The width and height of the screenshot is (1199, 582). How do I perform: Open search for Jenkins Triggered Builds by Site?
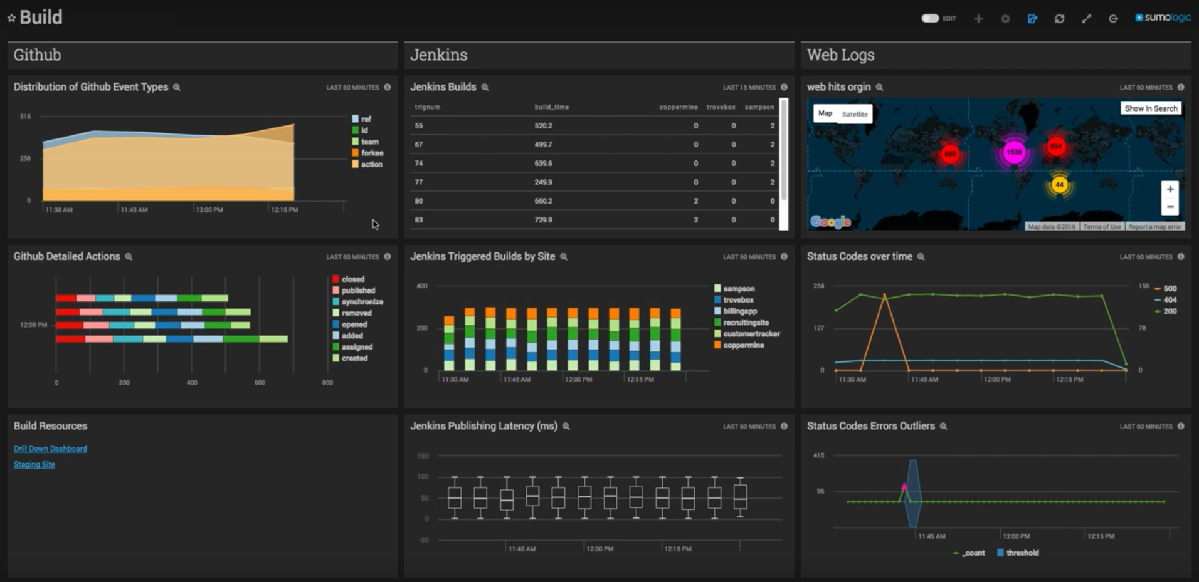564,257
